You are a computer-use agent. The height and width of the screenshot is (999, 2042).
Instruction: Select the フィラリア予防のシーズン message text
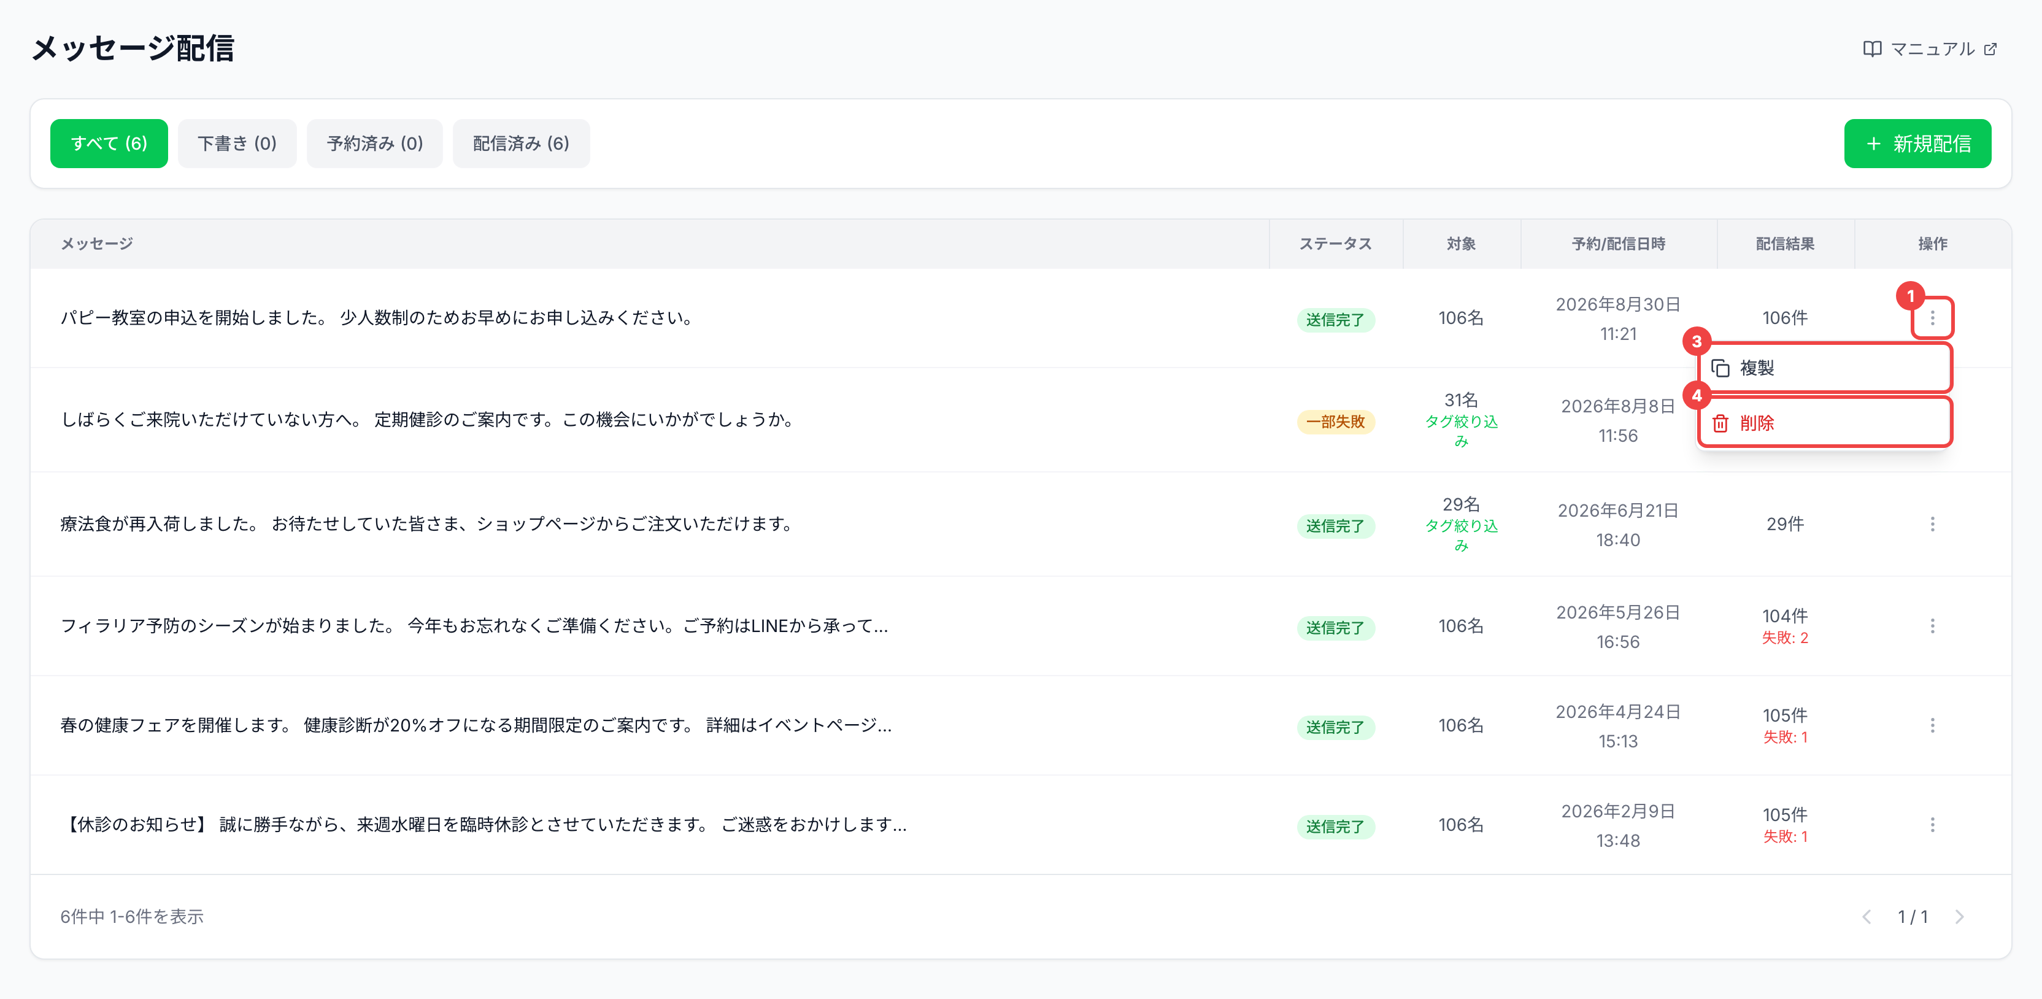tap(474, 627)
